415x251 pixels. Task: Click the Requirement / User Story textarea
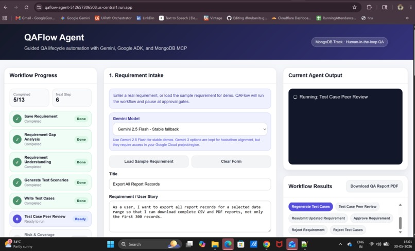point(190,216)
